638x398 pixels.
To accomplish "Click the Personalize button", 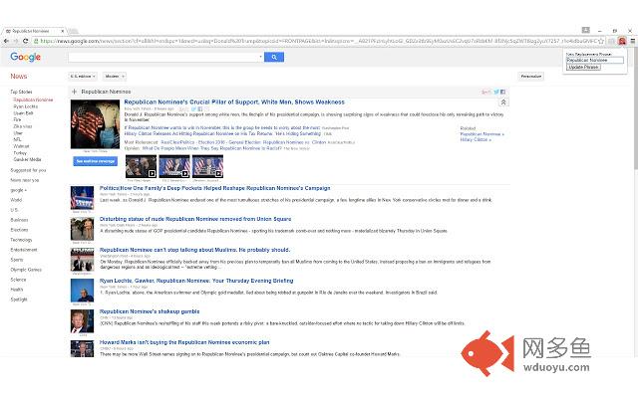I will [531, 77].
